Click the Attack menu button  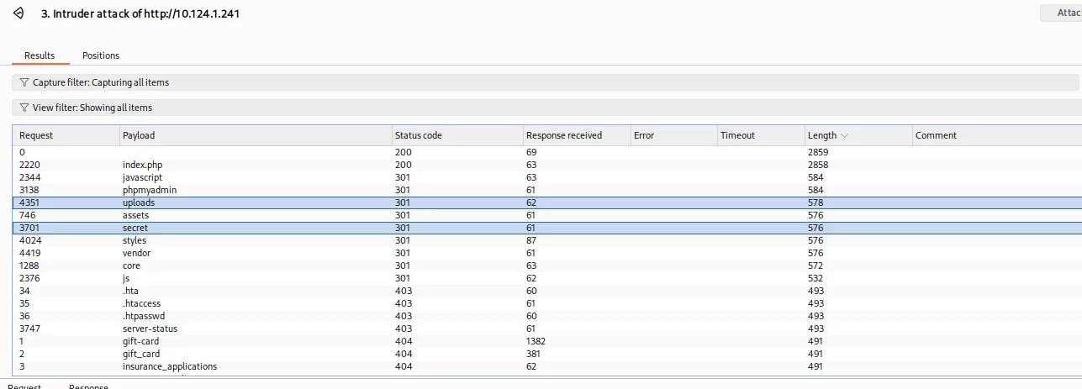pyautogui.click(x=1061, y=13)
